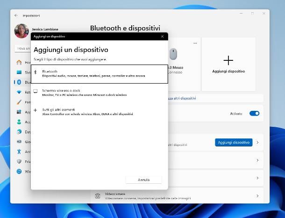The image size is (285, 218).
Task: Open Rete e Internet wifi icon
Action: (19, 92)
